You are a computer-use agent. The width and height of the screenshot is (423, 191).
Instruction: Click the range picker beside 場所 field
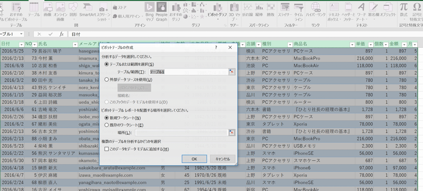(232, 132)
